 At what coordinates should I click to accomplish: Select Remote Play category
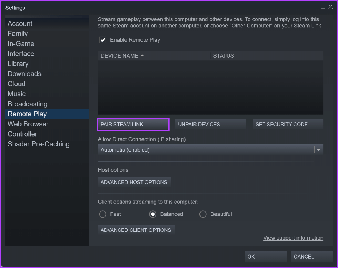pyautogui.click(x=47, y=114)
